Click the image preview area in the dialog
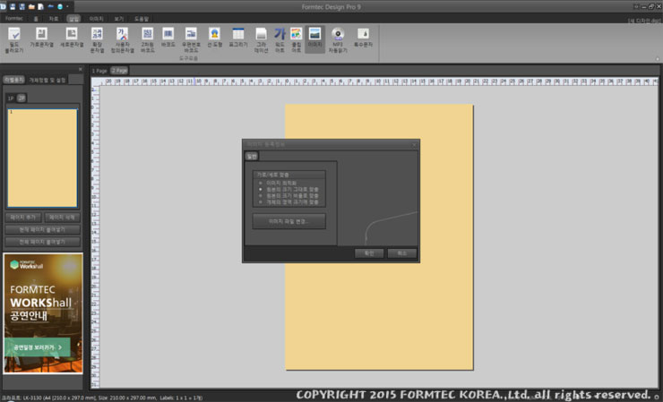The width and height of the screenshot is (663, 402). [377, 199]
